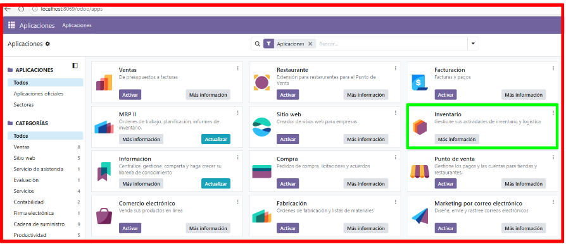The width and height of the screenshot is (566, 244).
Task: Filter by Cadena de suministro category
Action: (45, 224)
